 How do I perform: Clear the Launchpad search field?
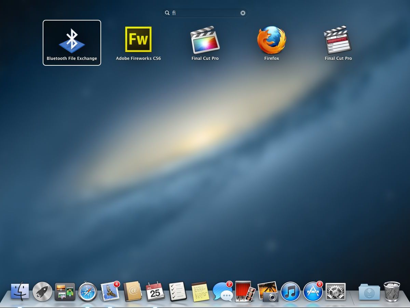(243, 13)
